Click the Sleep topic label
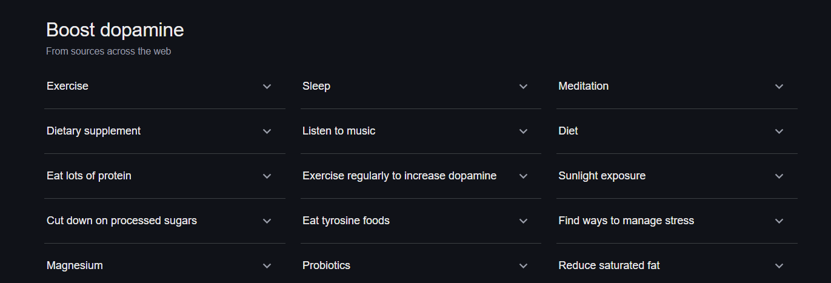Image resolution: width=831 pixels, height=283 pixels. (x=316, y=86)
